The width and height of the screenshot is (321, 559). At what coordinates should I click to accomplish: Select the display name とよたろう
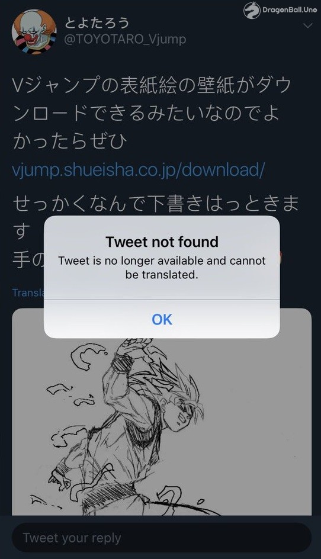point(97,23)
